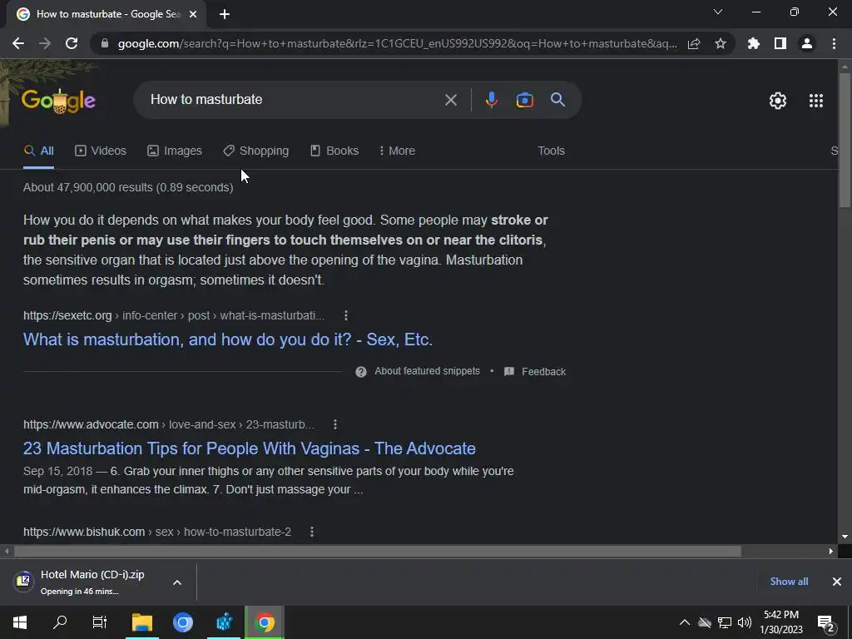Open Task View on the taskbar
Image resolution: width=852 pixels, height=639 pixels.
click(100, 622)
